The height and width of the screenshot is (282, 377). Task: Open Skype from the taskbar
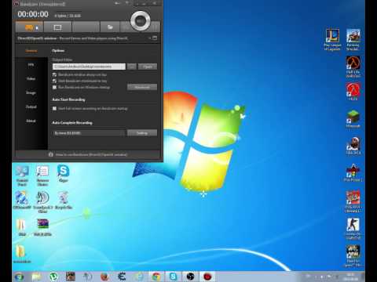173,277
